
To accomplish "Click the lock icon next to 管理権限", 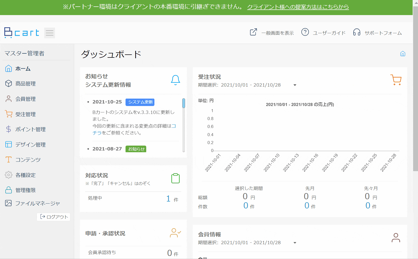I will pos(8,190).
